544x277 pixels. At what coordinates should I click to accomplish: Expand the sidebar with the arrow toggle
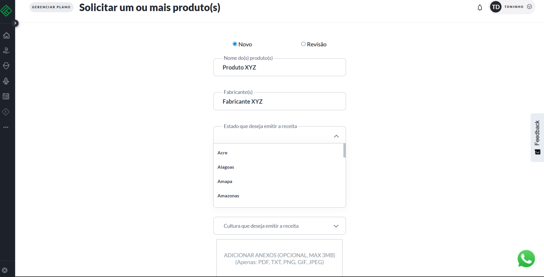(x=15, y=23)
